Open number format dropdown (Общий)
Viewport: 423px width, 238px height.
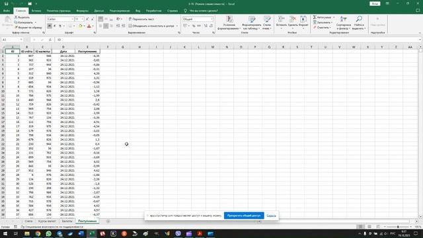pos(198,19)
